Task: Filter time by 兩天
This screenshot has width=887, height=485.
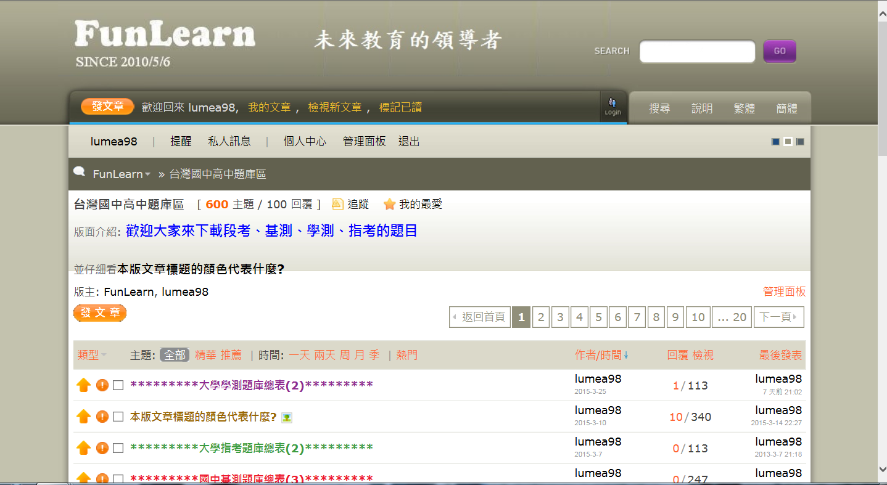Action: 325,355
